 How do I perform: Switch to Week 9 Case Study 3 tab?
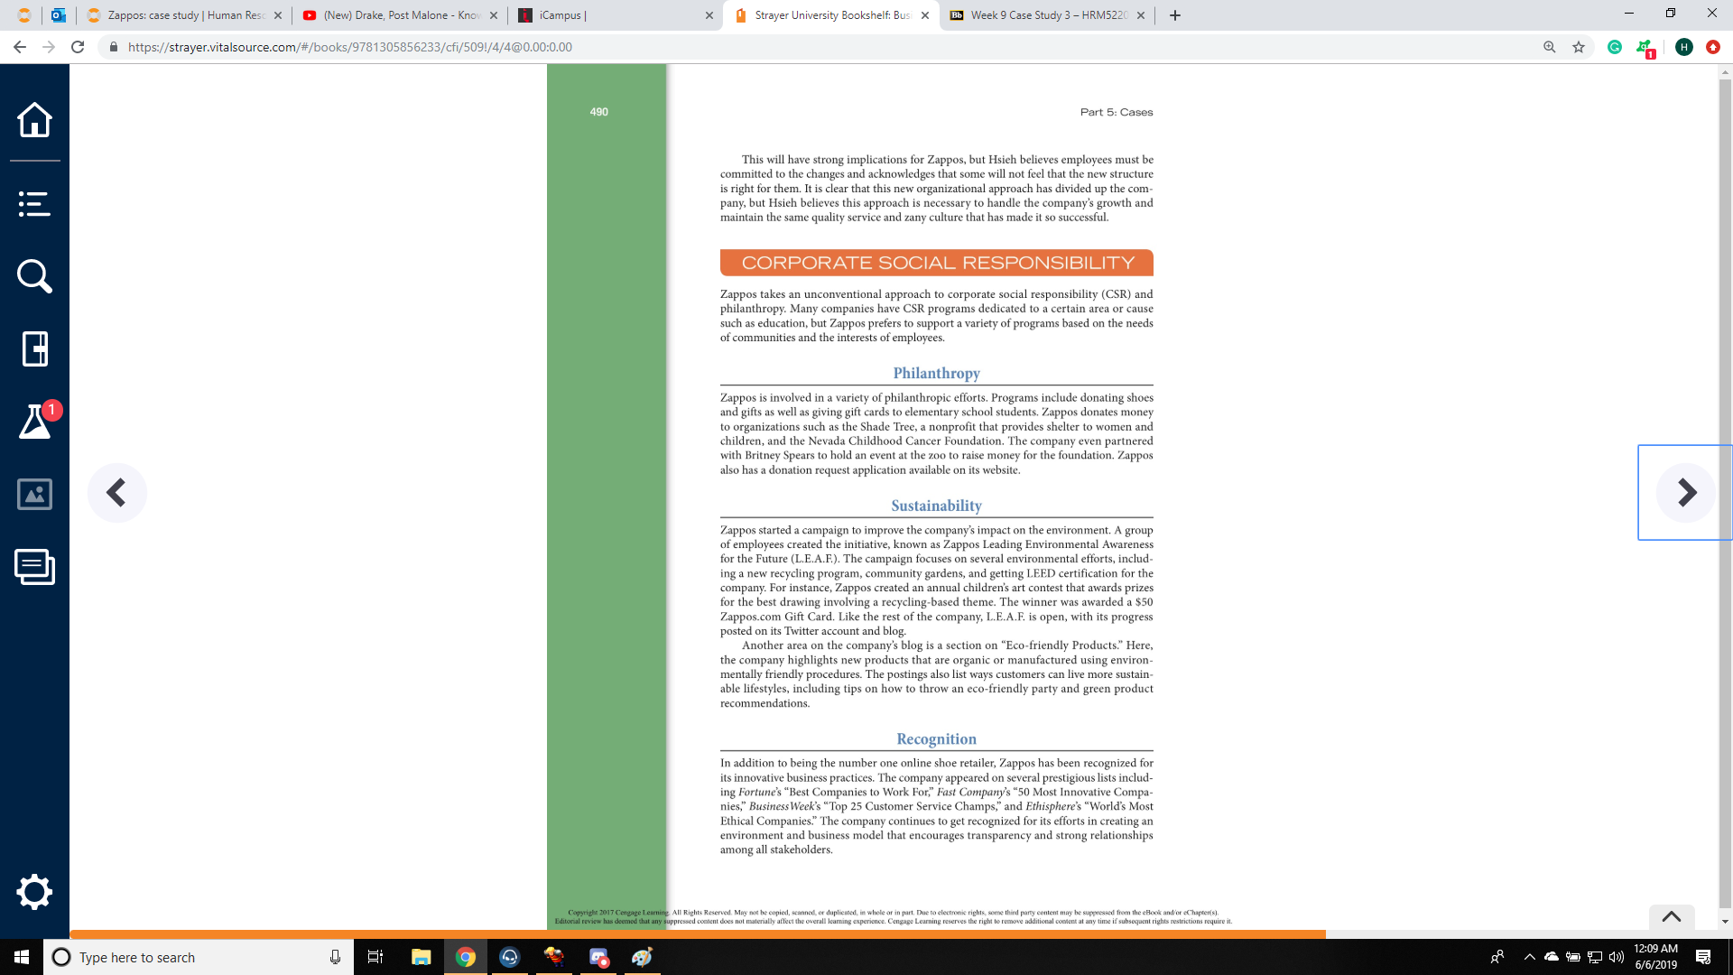click(1047, 15)
